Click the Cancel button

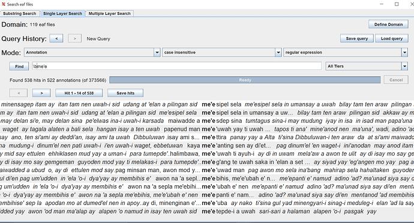(x=396, y=80)
